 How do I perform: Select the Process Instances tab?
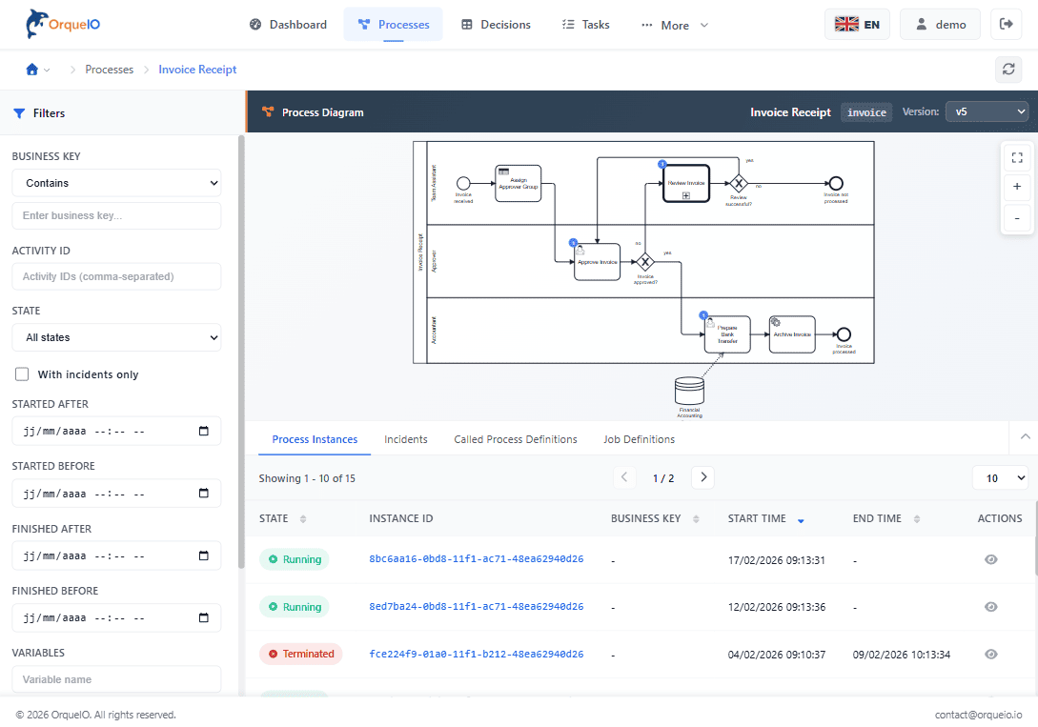315,439
